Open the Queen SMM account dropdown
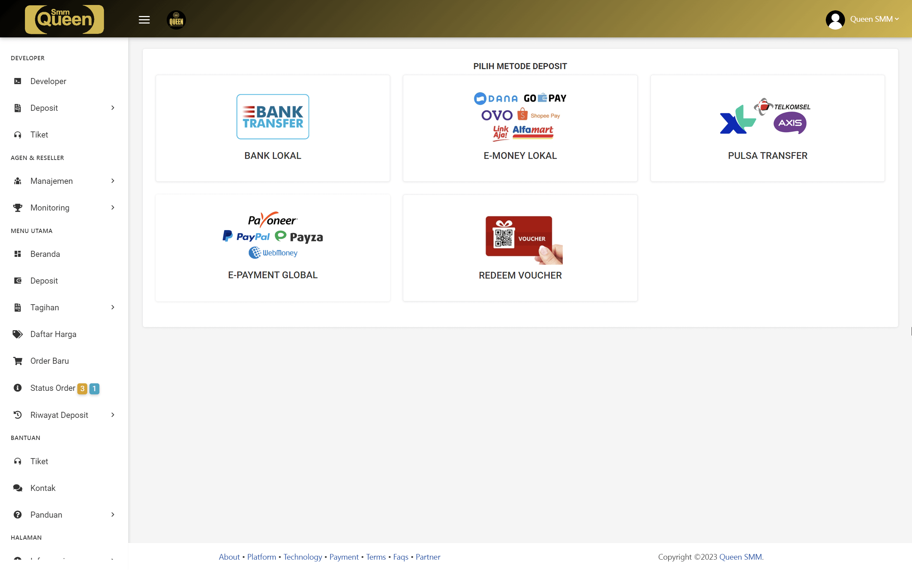The width and height of the screenshot is (912, 570). [874, 19]
